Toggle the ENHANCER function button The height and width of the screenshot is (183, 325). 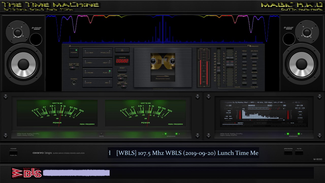pyautogui.click(x=254, y=62)
